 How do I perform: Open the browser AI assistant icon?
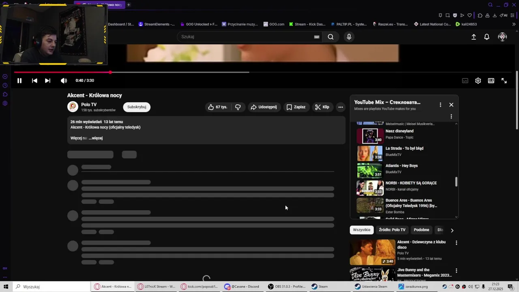pos(503,15)
